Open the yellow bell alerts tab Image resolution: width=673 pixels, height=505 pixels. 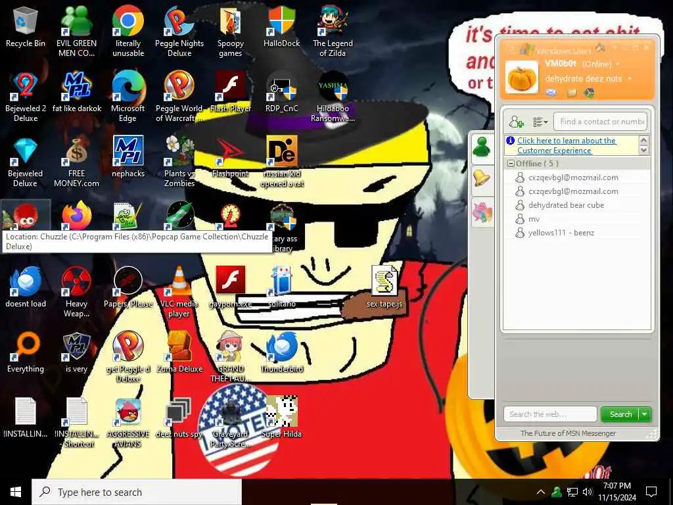pyautogui.click(x=482, y=178)
